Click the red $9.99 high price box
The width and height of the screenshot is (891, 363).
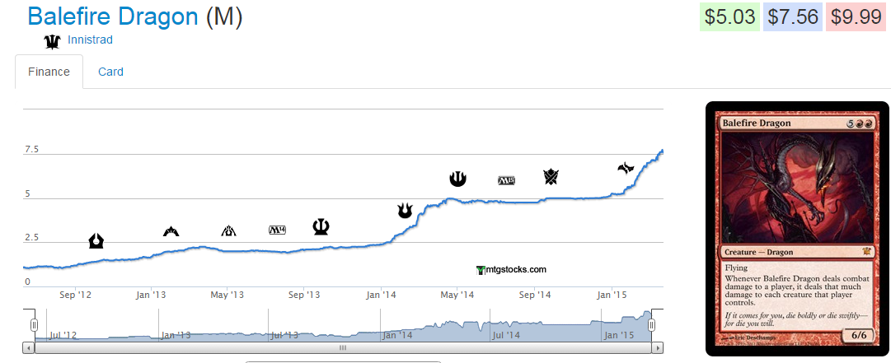pyautogui.click(x=856, y=17)
